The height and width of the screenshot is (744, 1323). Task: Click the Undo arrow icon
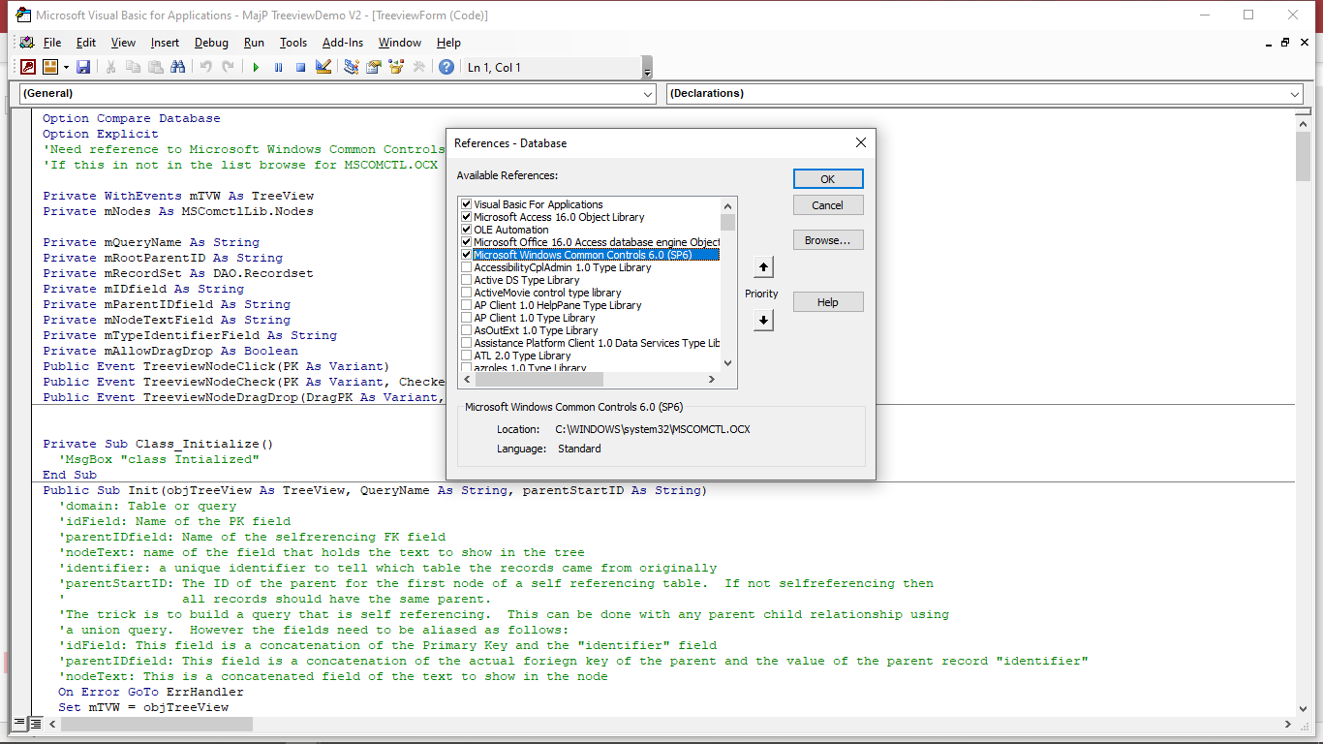[x=205, y=67]
